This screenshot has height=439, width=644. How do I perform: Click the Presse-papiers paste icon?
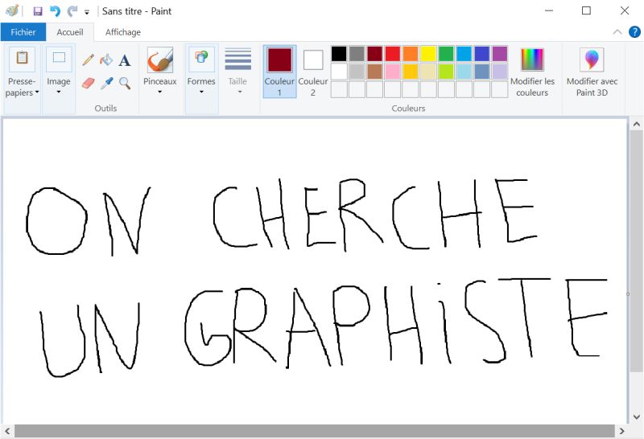22,59
